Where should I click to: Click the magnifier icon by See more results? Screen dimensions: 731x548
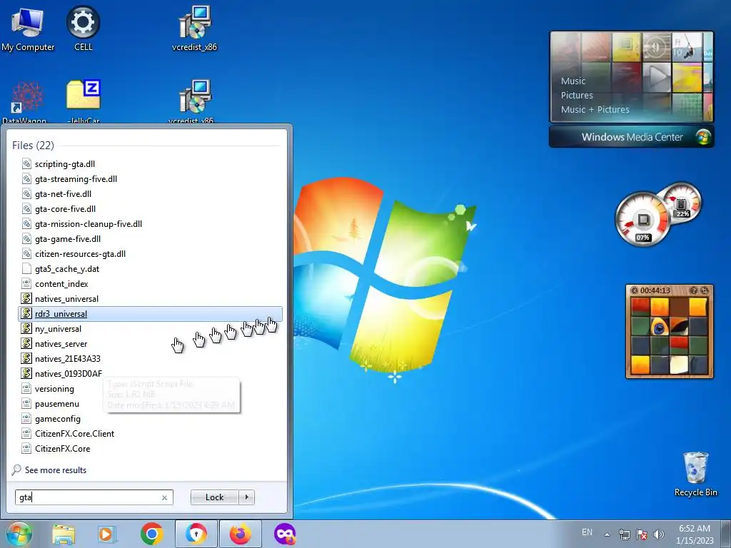(16, 470)
